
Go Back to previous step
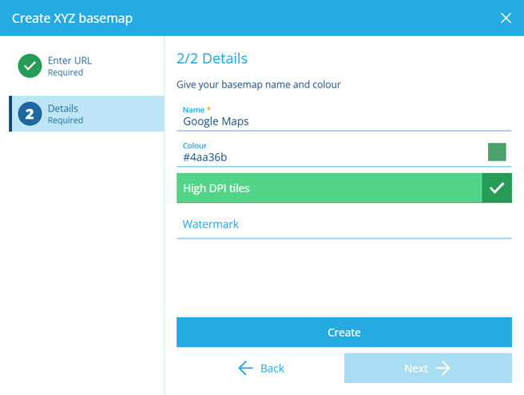coord(261,369)
